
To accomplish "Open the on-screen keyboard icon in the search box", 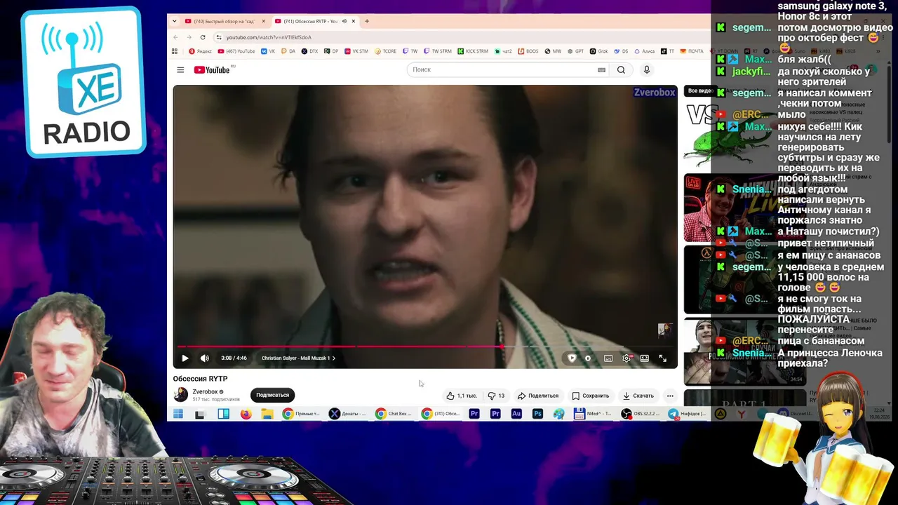I will tap(601, 69).
